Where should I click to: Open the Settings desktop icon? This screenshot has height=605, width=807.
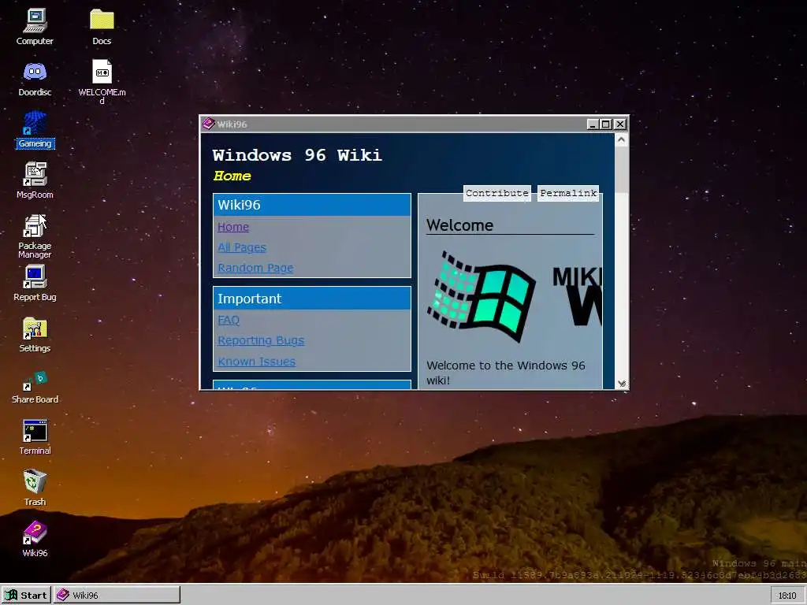click(x=35, y=334)
